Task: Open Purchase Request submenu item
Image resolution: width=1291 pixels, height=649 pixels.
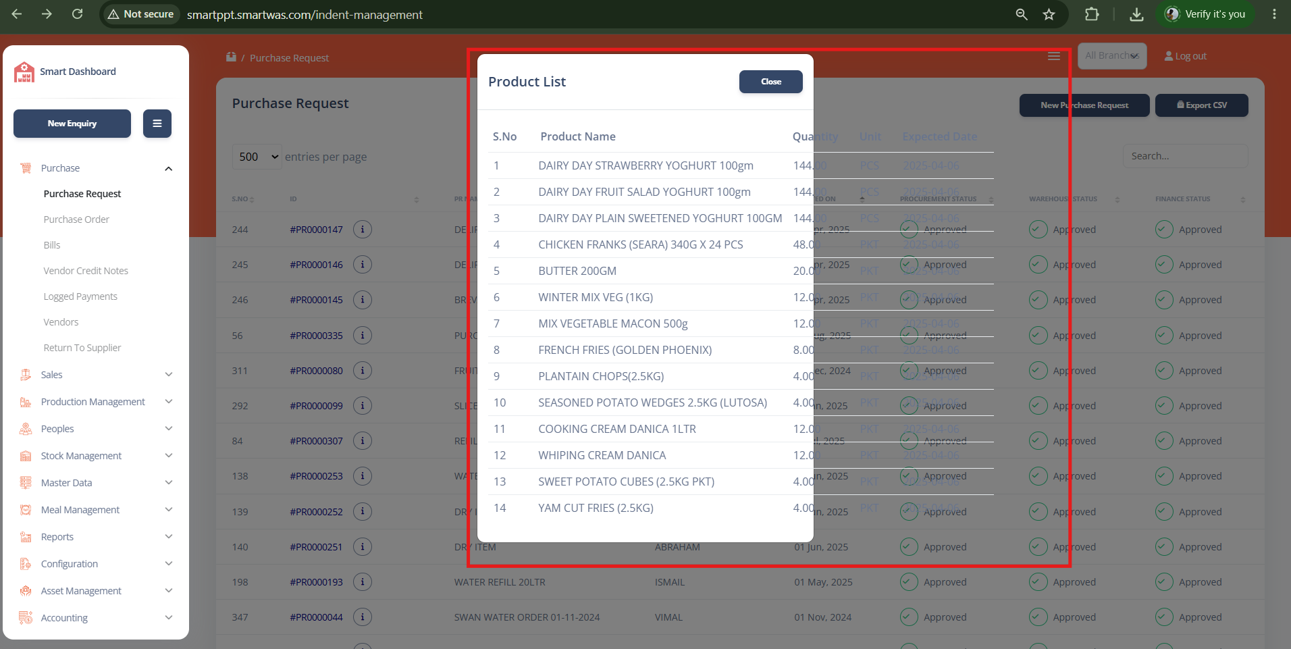Action: [x=82, y=194]
